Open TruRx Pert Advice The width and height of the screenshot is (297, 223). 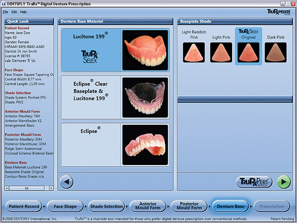(x=254, y=182)
